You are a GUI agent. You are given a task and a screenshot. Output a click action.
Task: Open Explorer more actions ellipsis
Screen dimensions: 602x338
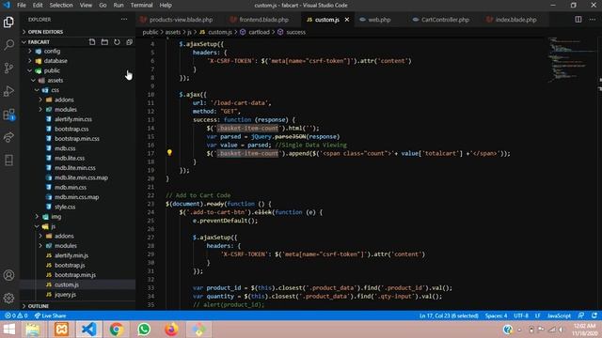pyautogui.click(x=124, y=19)
